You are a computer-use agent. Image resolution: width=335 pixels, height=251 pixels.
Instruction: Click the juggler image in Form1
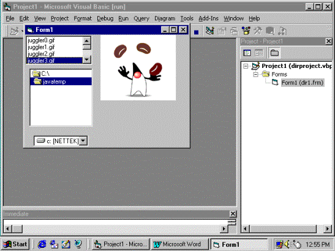click(138, 68)
